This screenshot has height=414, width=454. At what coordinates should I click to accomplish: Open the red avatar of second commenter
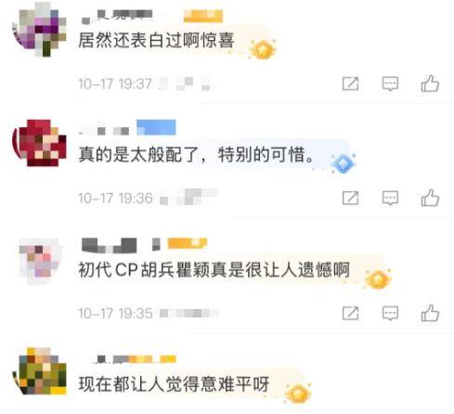[x=39, y=143]
